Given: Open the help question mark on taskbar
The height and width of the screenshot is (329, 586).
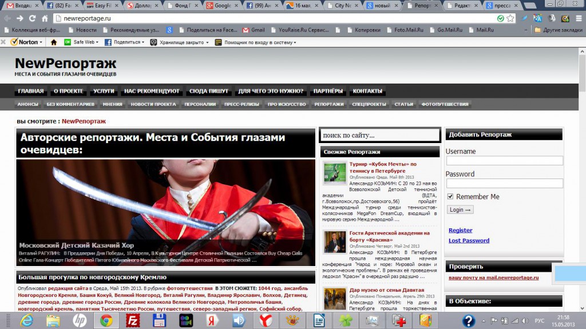Looking at the screenshot, I should [x=468, y=320].
